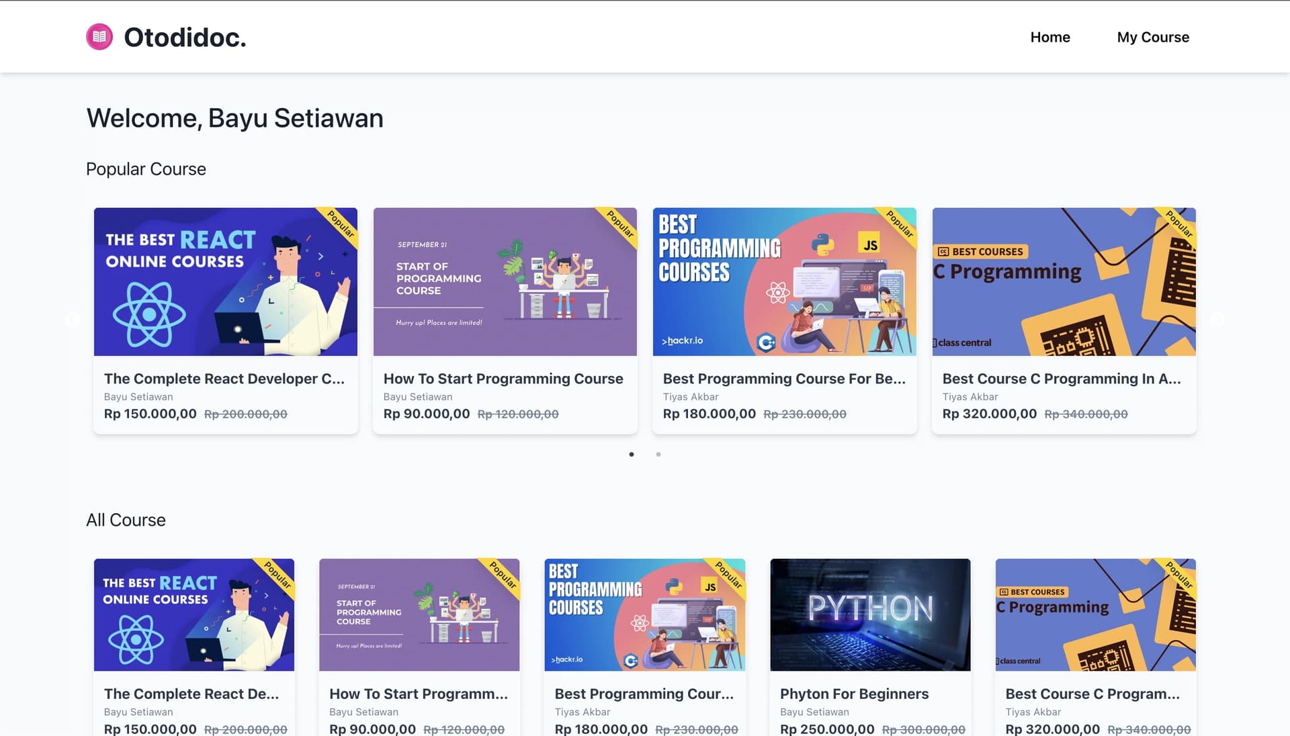The image size is (1290, 736).
Task: Open the Home menu item
Action: [x=1050, y=37]
